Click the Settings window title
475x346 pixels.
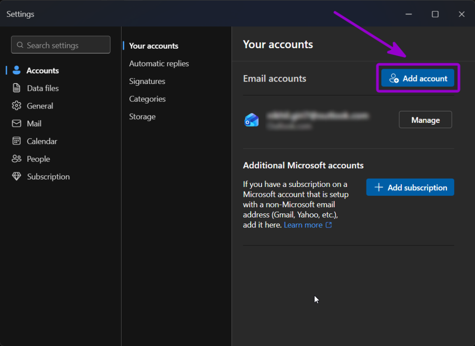[x=20, y=14]
